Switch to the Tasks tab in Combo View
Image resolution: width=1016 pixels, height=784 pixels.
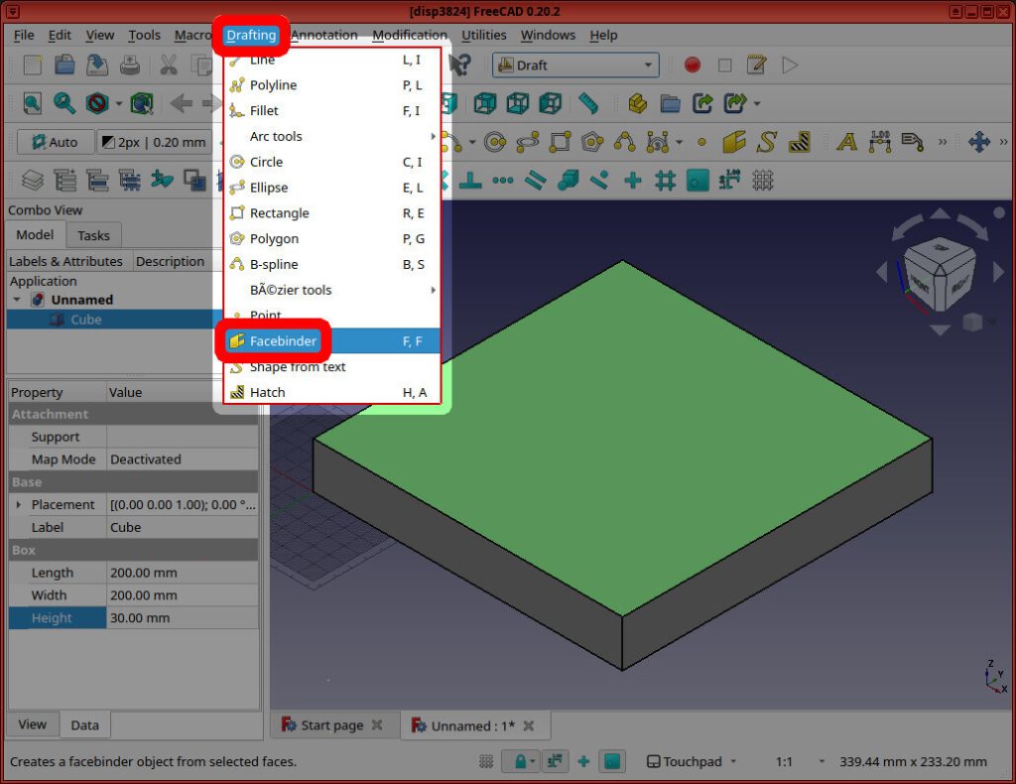click(x=93, y=235)
